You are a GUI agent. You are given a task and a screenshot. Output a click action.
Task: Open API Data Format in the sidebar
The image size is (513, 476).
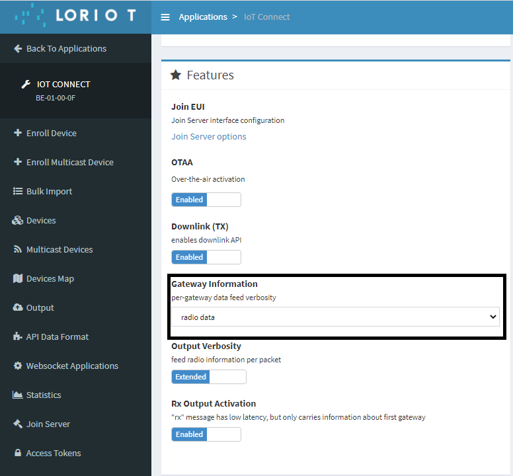click(x=75, y=337)
